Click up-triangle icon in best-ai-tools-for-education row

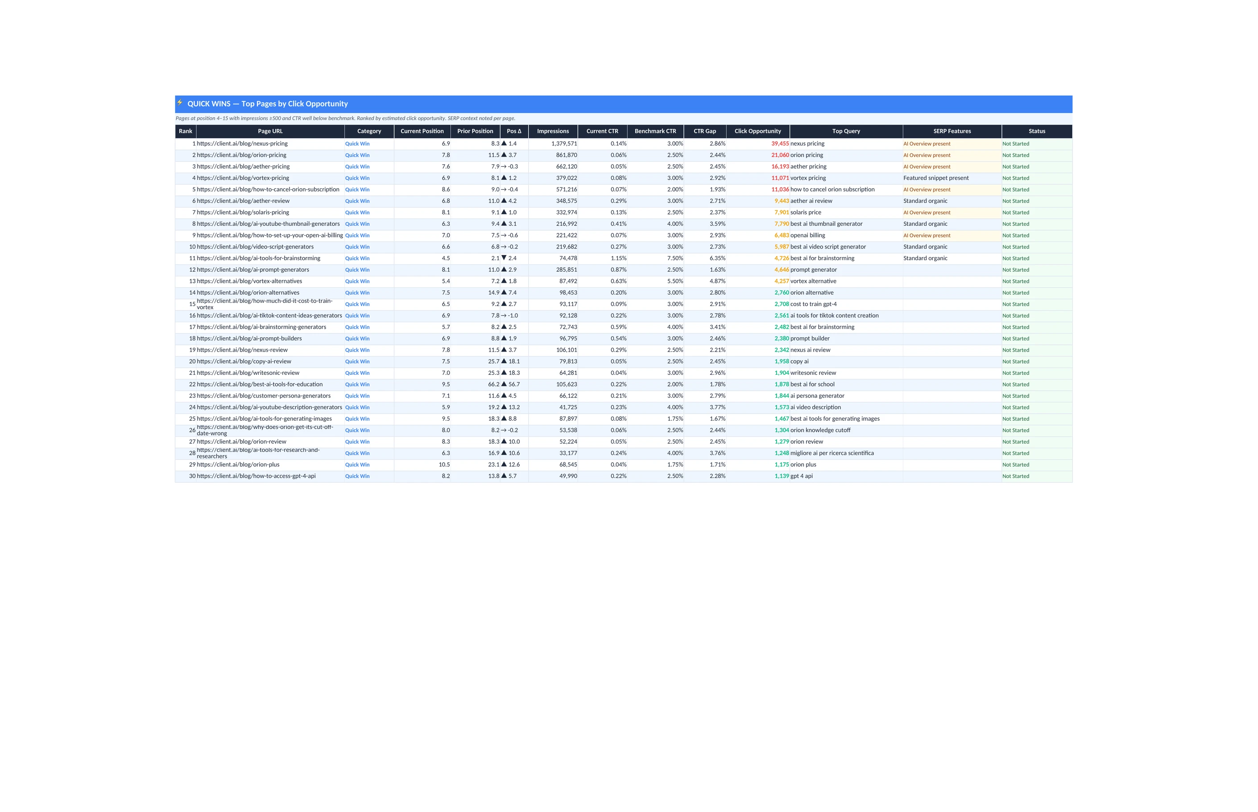pos(504,385)
